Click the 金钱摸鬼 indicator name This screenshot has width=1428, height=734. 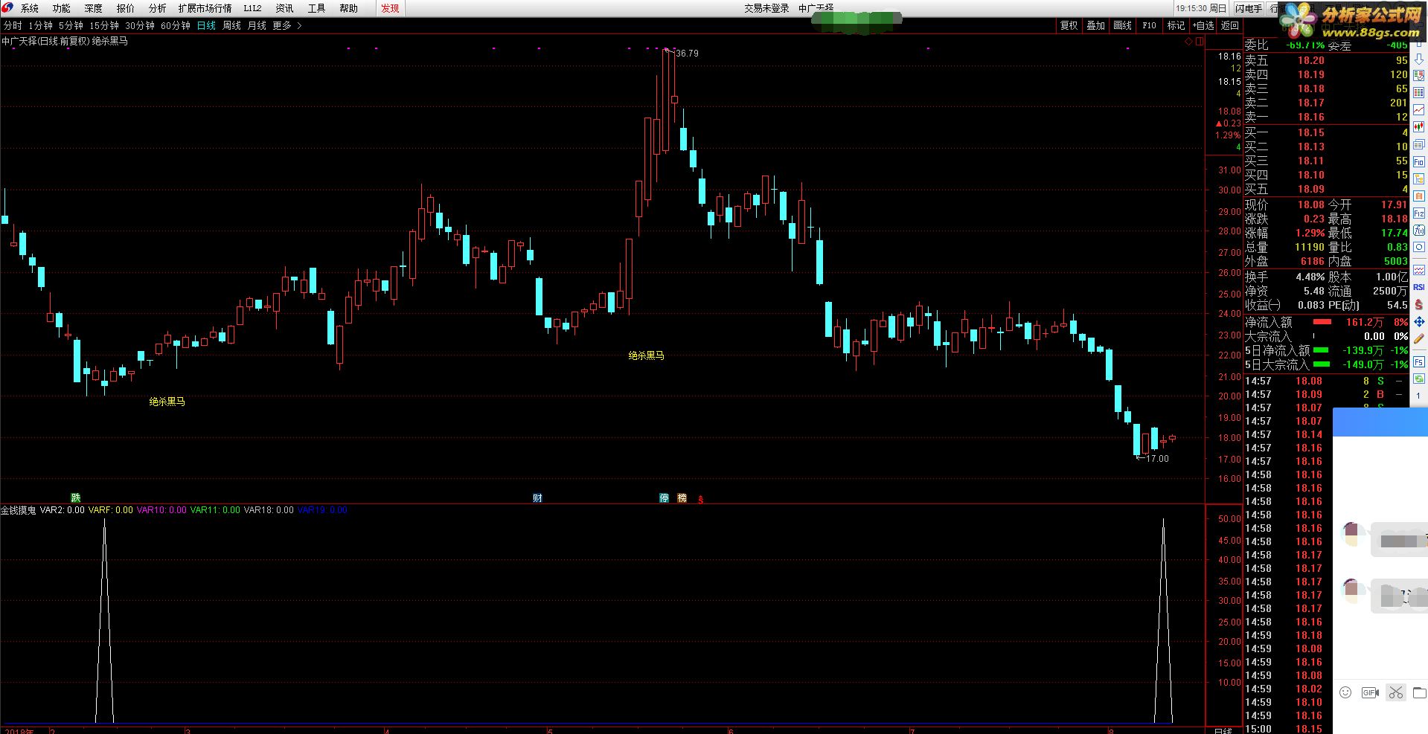click(x=18, y=510)
